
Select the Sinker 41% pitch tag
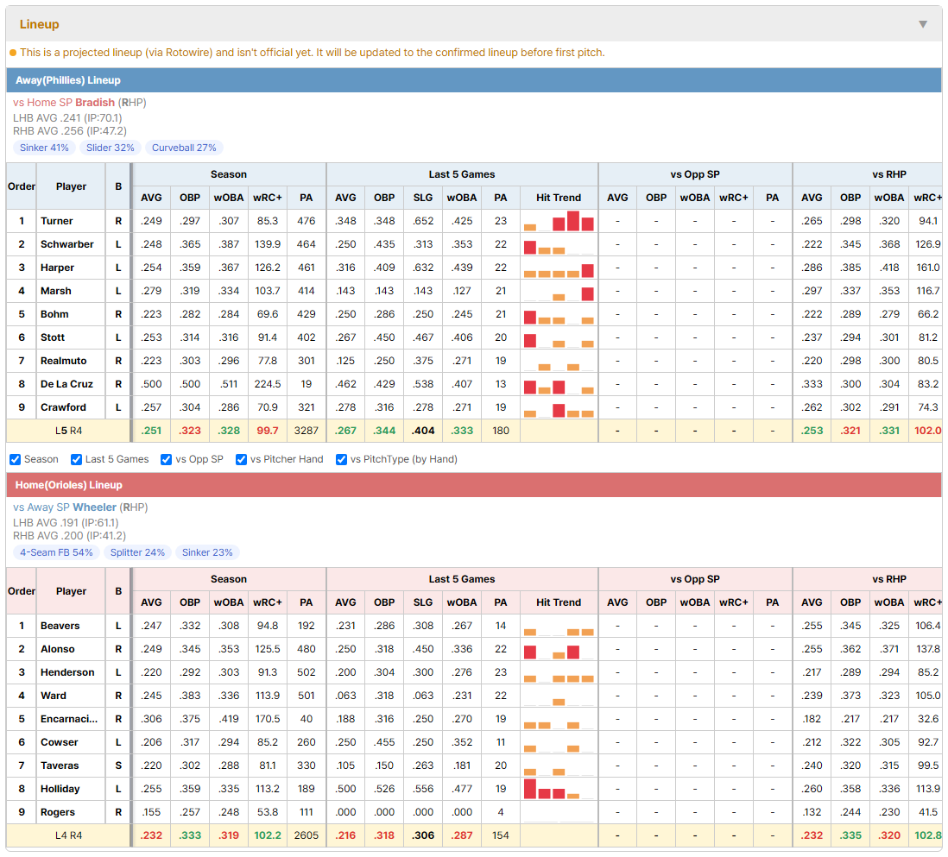click(x=44, y=148)
